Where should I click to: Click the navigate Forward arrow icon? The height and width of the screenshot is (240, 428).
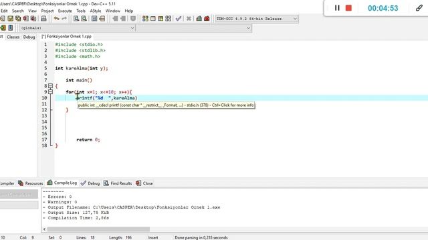click(123, 19)
